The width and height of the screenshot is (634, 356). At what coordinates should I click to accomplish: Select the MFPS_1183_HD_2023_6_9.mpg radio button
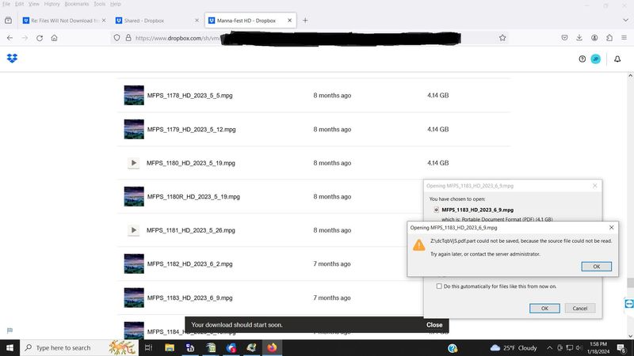coord(436,210)
